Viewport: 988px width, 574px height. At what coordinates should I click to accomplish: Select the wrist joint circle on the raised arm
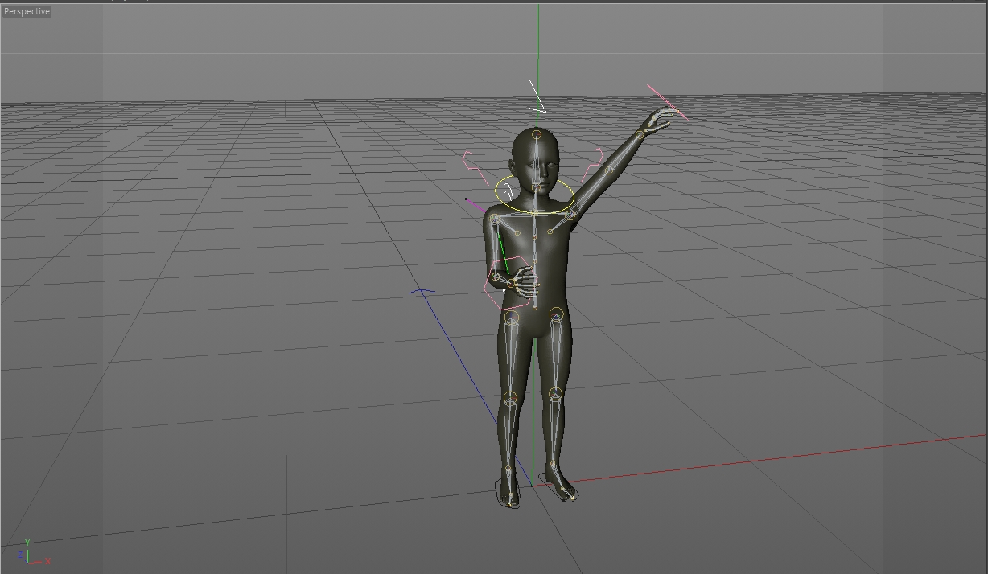(x=640, y=135)
